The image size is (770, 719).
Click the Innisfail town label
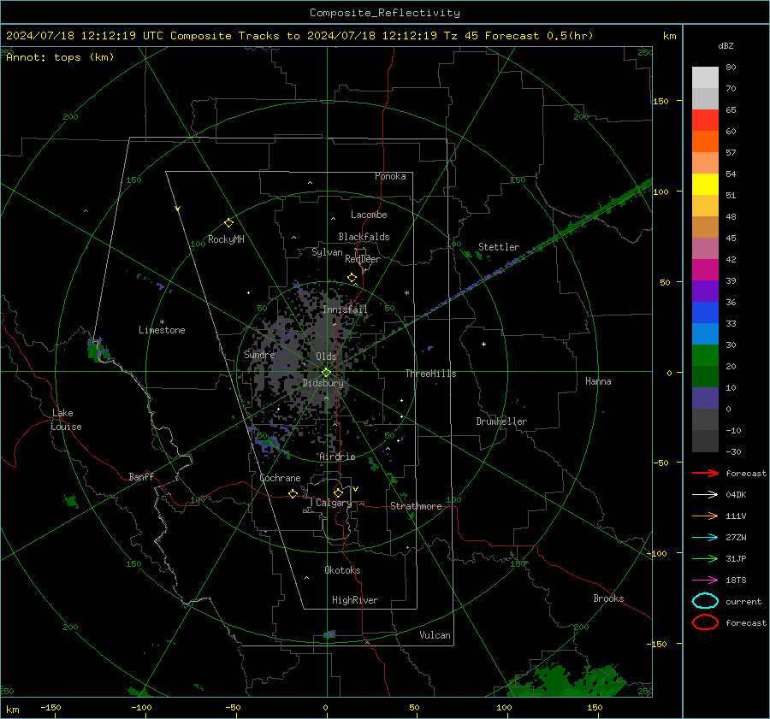[x=346, y=309]
